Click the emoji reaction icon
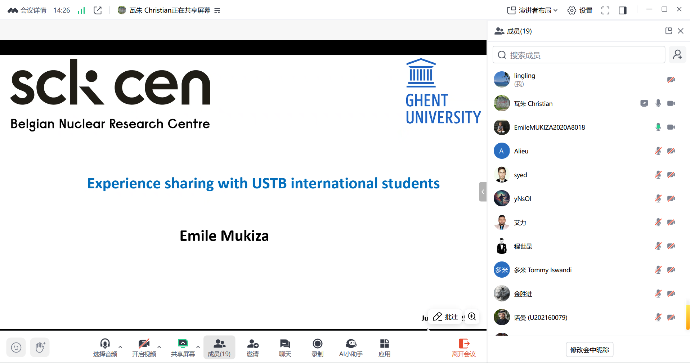This screenshot has width=690, height=363. point(16,348)
